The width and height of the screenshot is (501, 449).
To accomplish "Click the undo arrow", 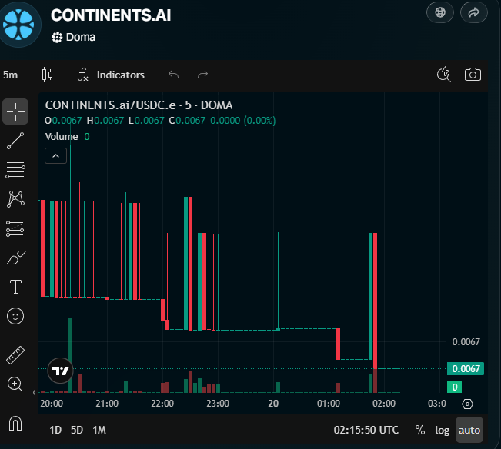I will click(173, 75).
